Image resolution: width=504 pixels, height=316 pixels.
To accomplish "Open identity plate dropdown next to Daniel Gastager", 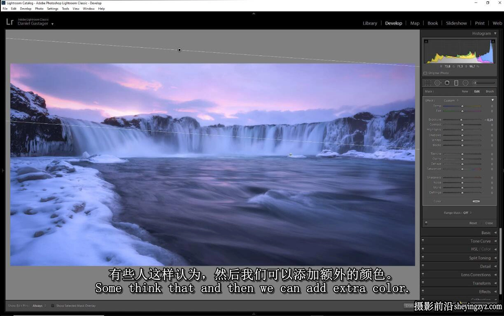I will tap(52, 24).
